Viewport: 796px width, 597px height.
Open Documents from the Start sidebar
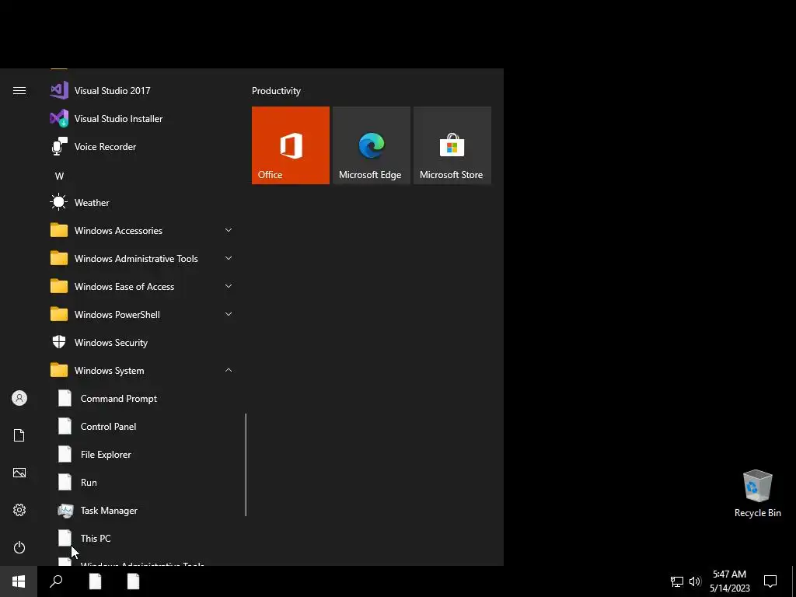tap(19, 435)
